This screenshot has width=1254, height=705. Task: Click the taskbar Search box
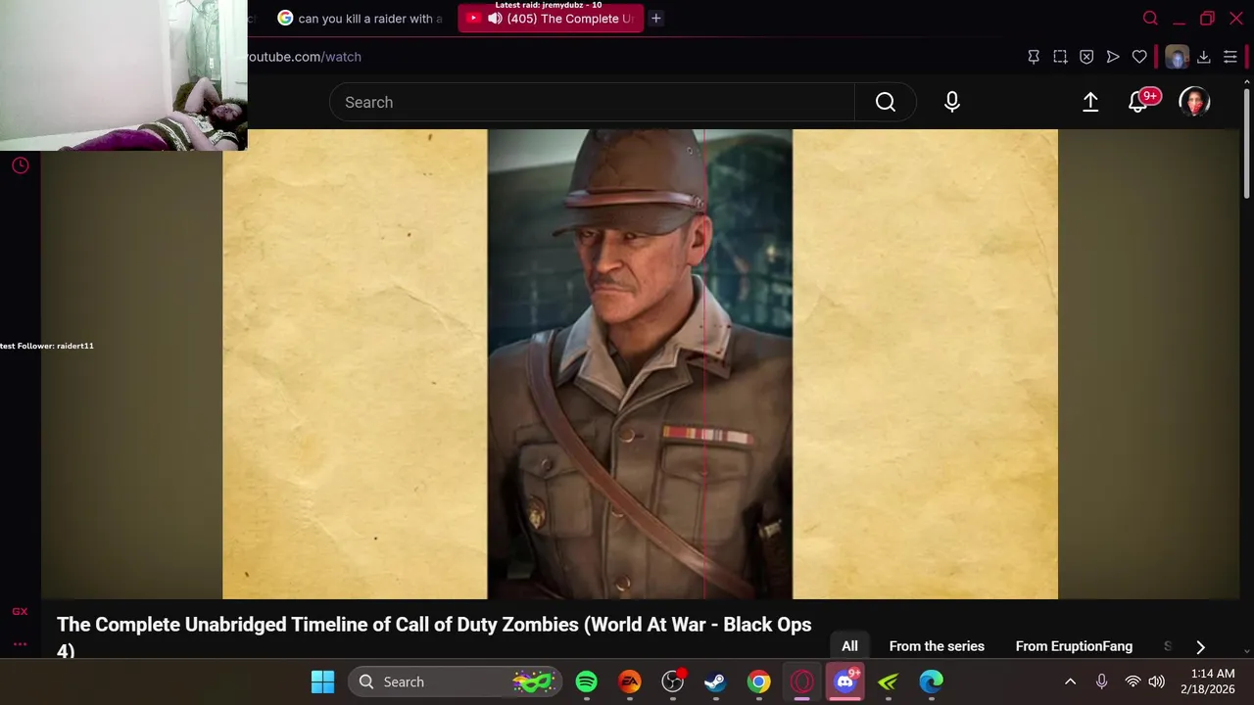(x=456, y=681)
